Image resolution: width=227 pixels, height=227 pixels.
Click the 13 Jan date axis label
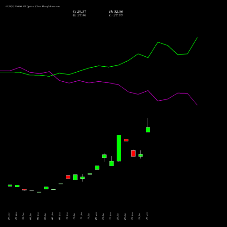pos(74,216)
